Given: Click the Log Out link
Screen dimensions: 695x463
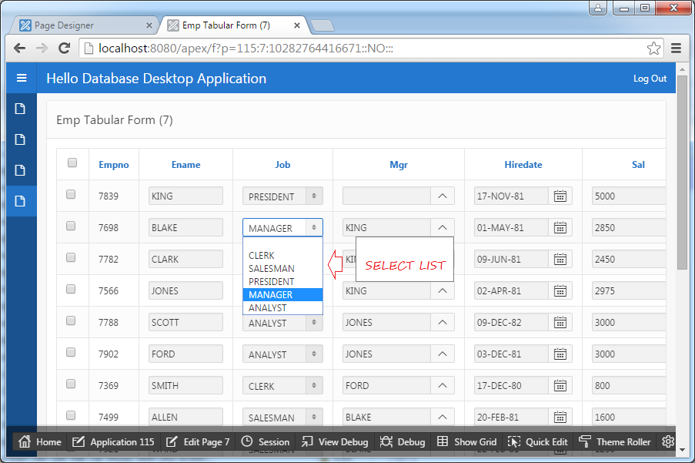Looking at the screenshot, I should point(650,79).
